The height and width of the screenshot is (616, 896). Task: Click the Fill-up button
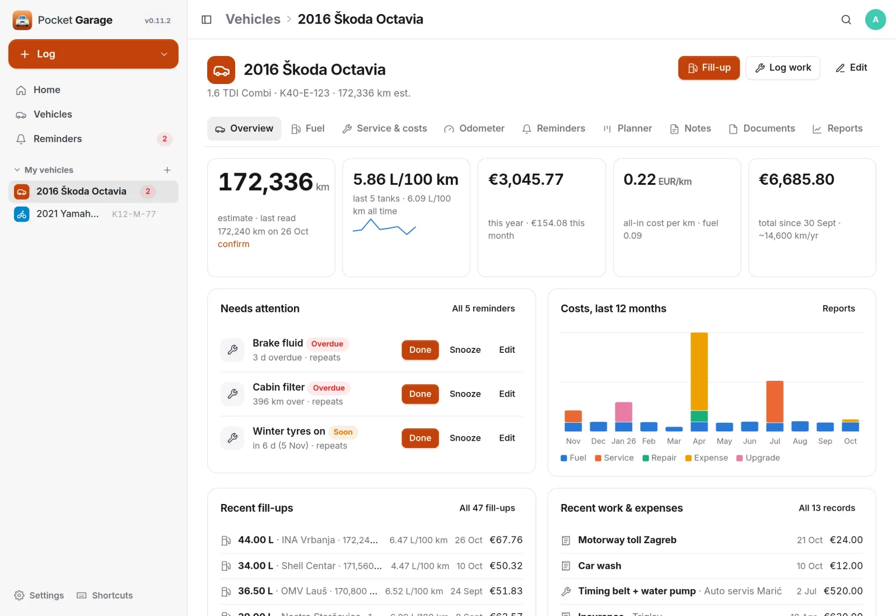click(x=709, y=68)
